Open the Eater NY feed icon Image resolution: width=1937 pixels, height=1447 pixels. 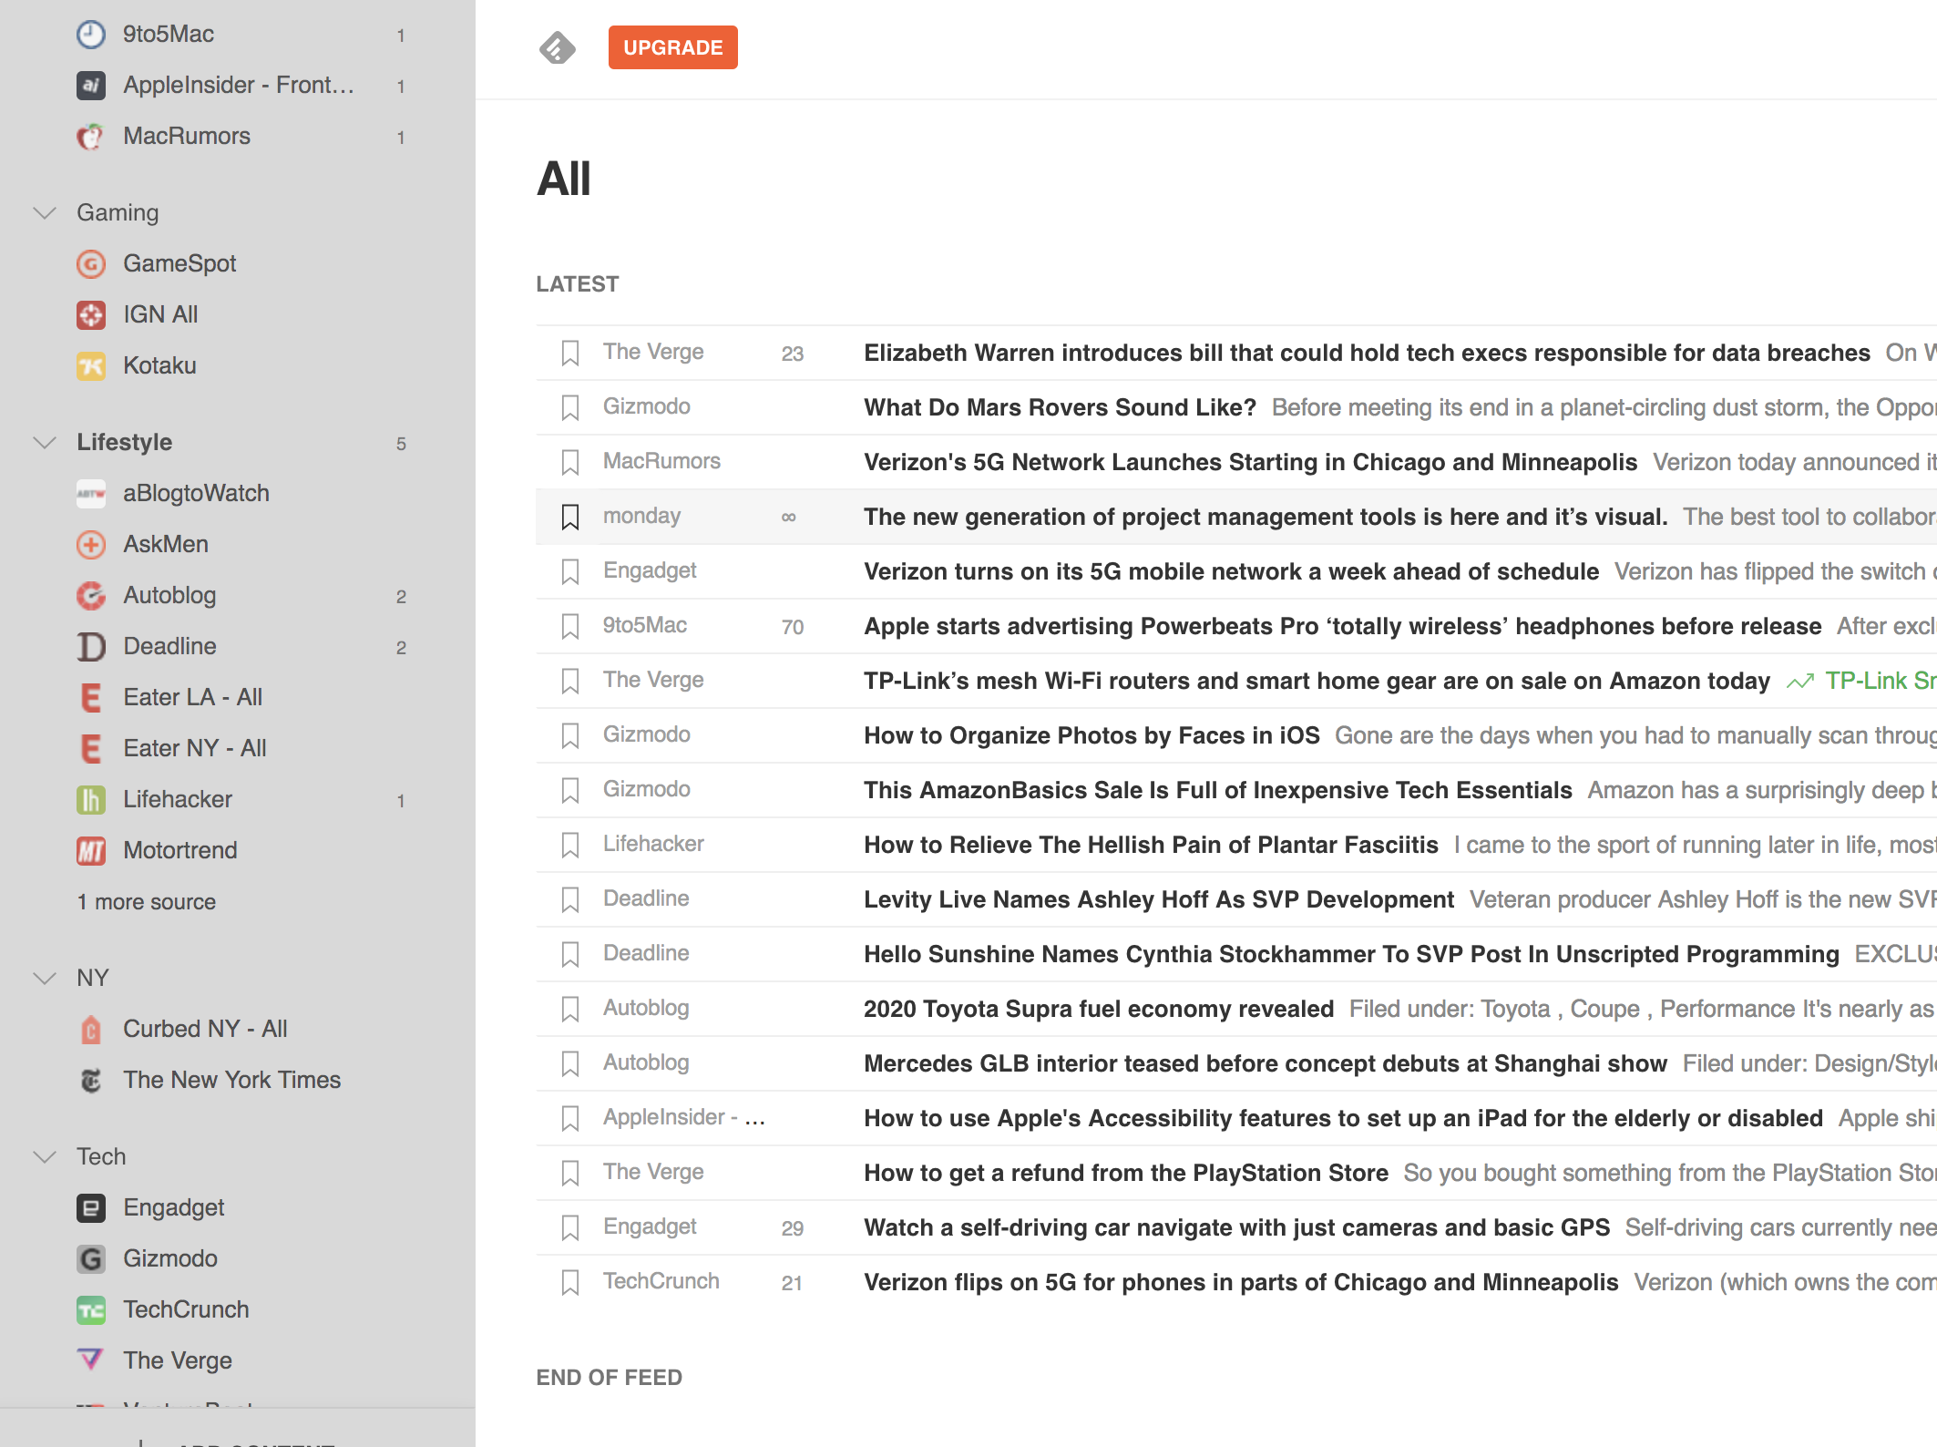coord(90,749)
